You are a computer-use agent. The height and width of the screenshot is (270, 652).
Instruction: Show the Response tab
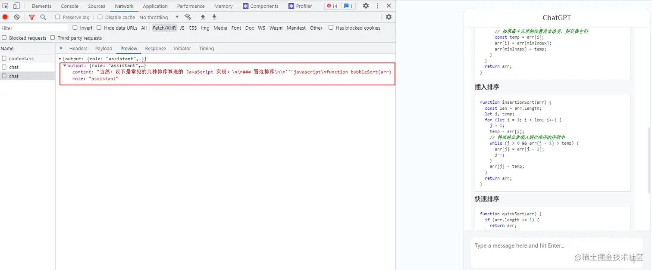tap(155, 48)
